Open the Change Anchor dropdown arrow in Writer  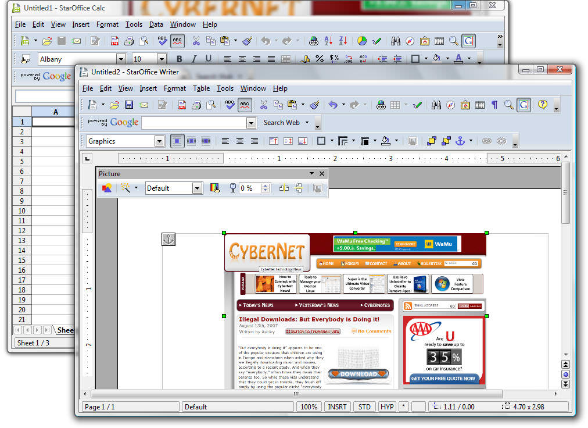click(x=471, y=141)
